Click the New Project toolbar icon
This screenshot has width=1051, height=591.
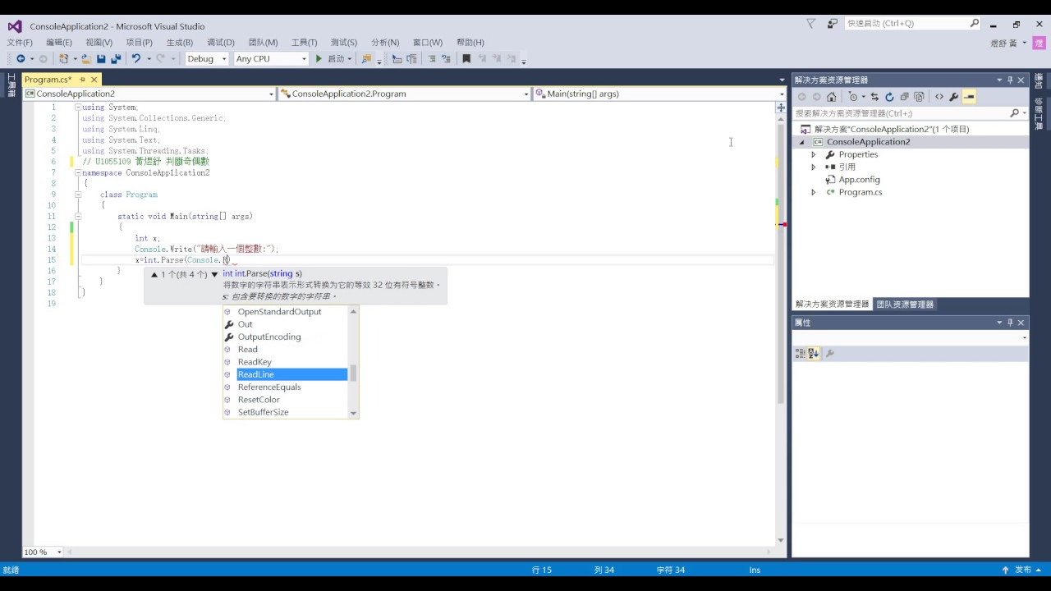click(x=63, y=59)
